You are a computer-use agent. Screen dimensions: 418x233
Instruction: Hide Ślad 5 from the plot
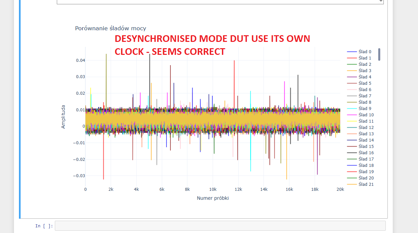(365, 83)
